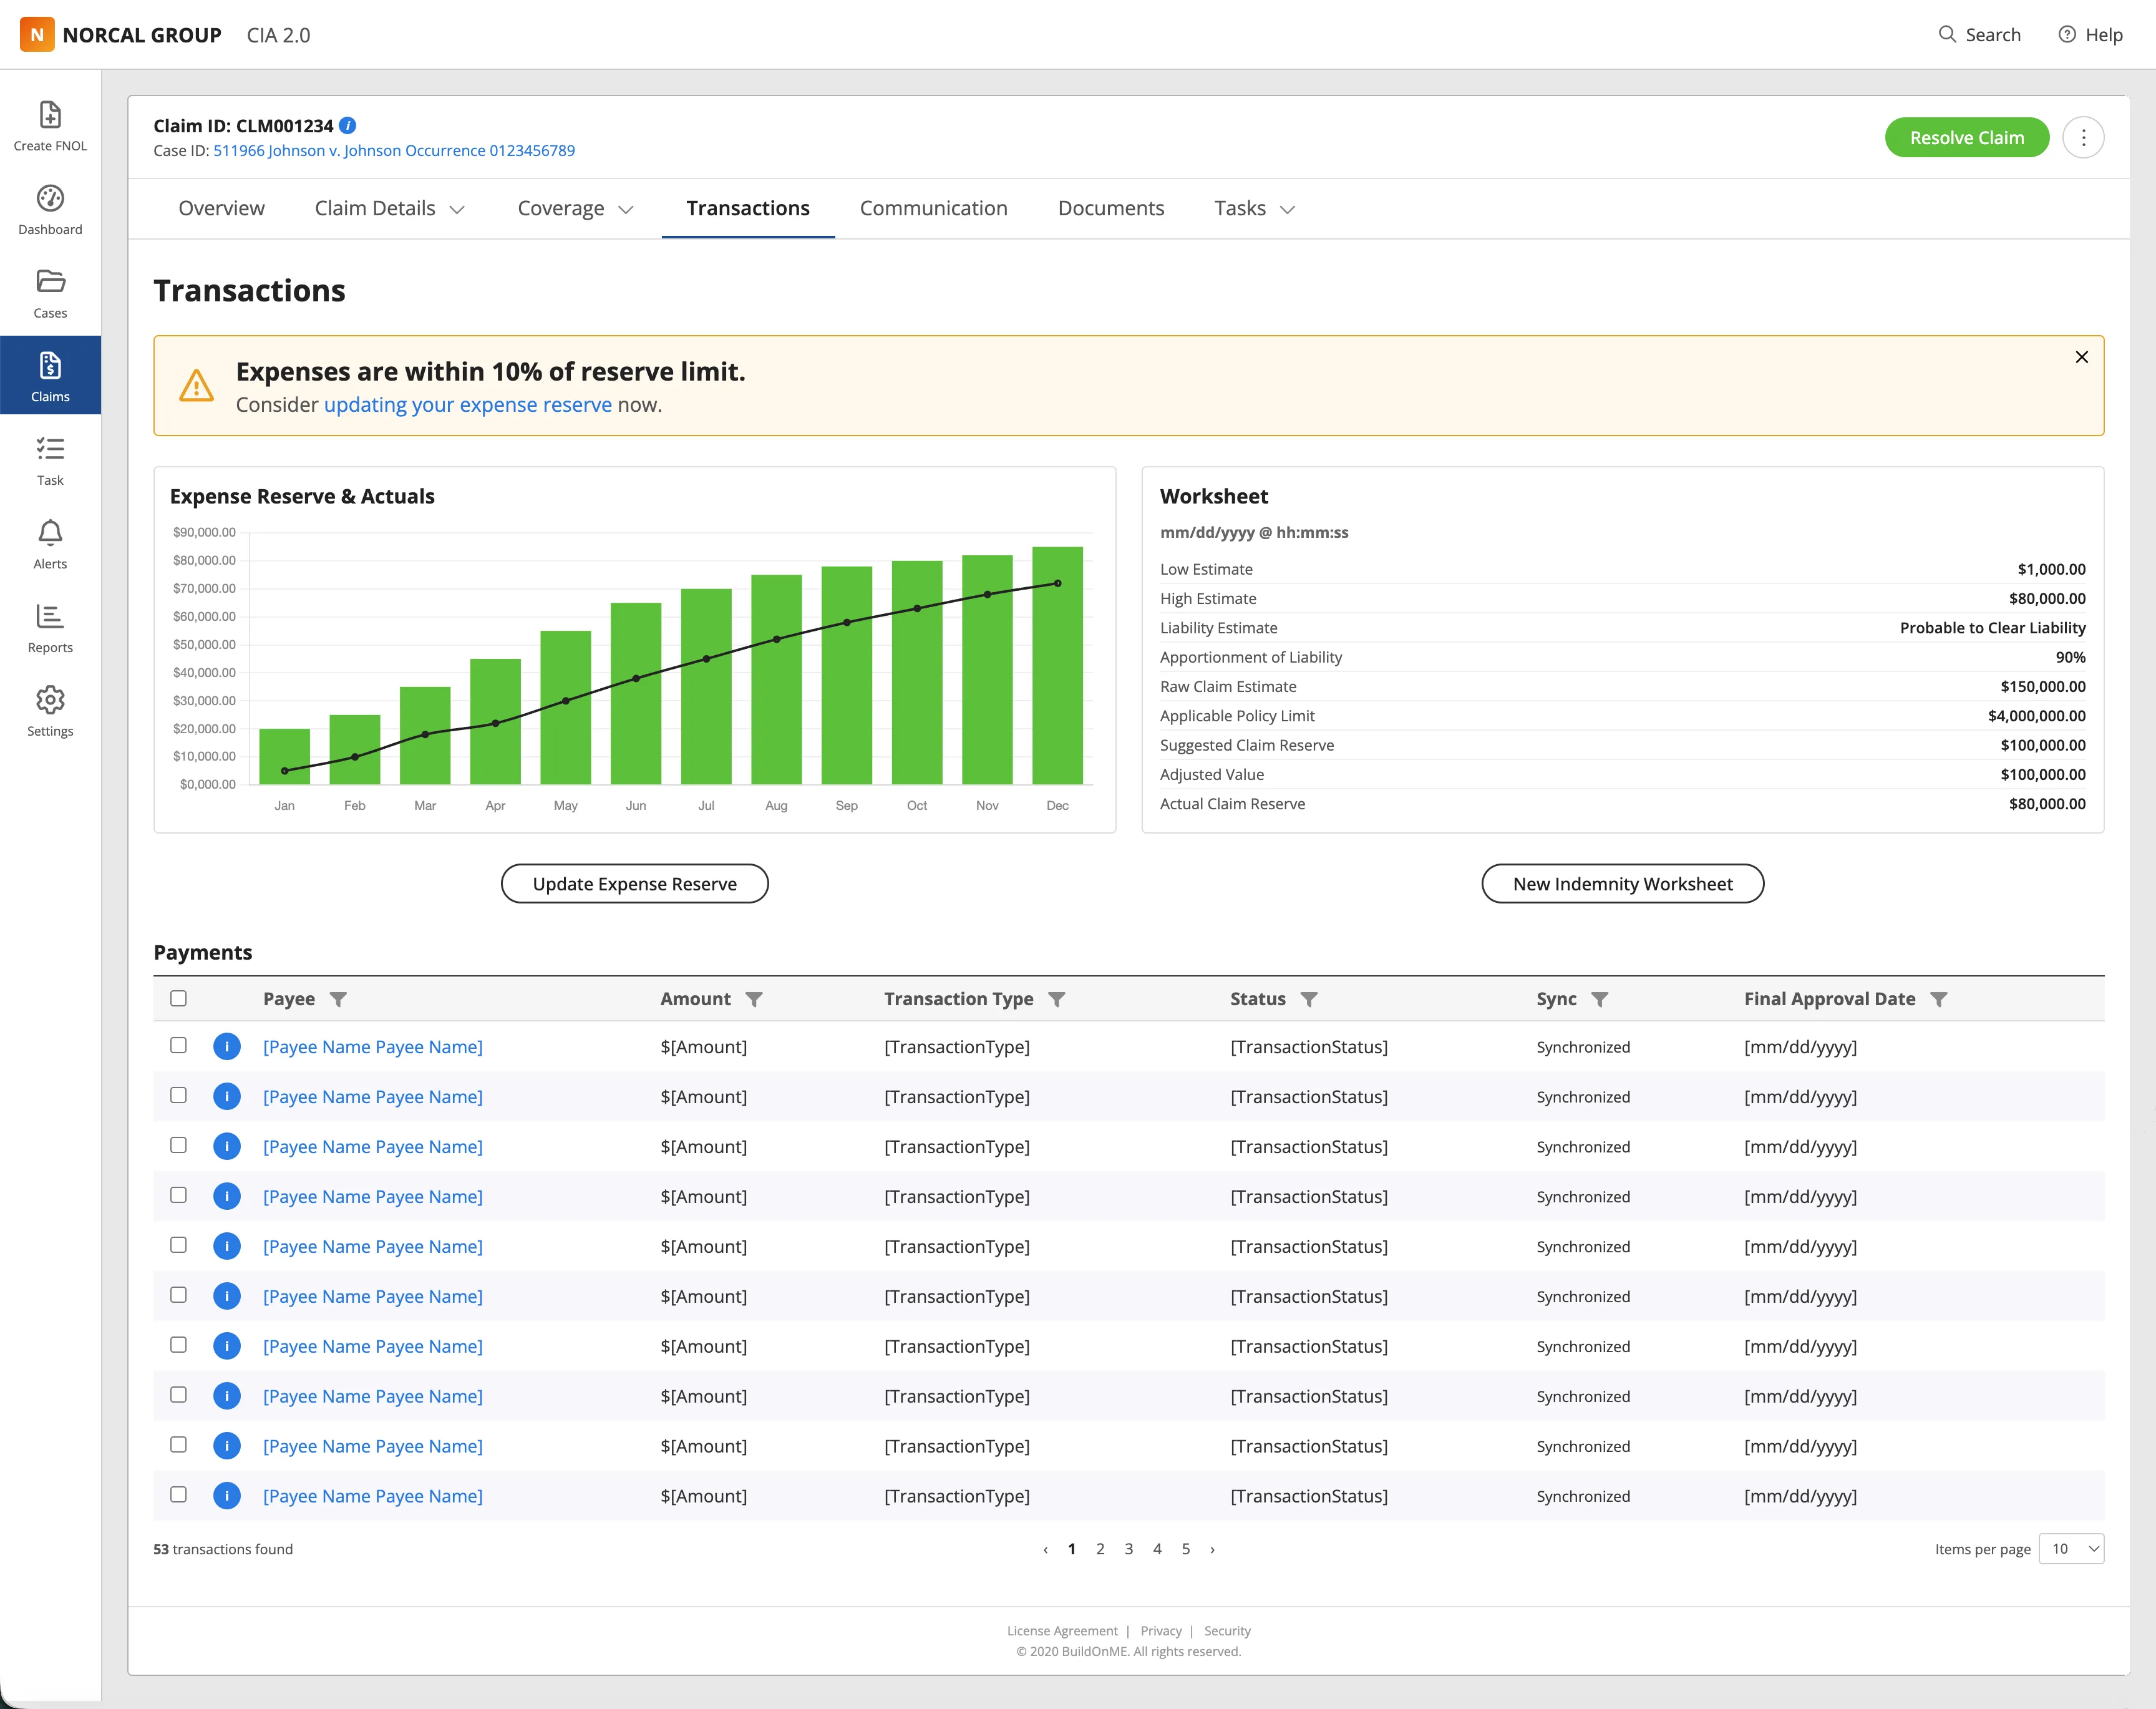This screenshot has height=1709, width=2156.
Task: Open first Payee Name link
Action: pos(373,1047)
